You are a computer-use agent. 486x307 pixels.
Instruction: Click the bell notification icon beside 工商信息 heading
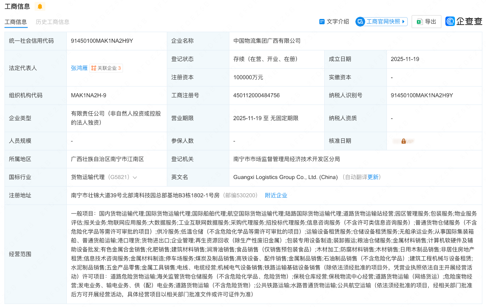click(39, 6)
